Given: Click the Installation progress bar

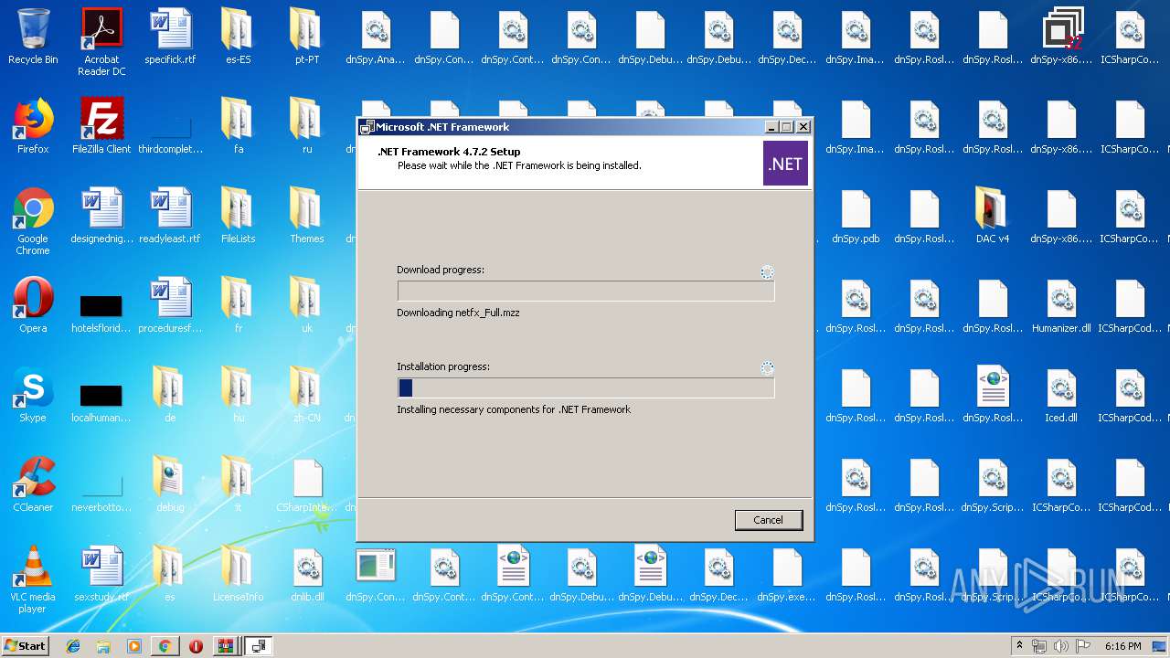Looking at the screenshot, I should 585,387.
